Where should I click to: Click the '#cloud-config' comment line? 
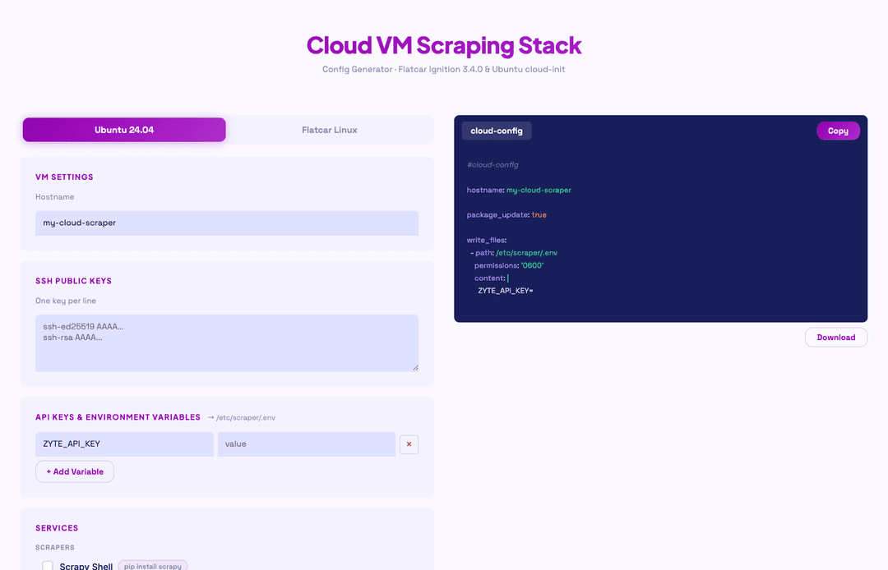click(493, 164)
